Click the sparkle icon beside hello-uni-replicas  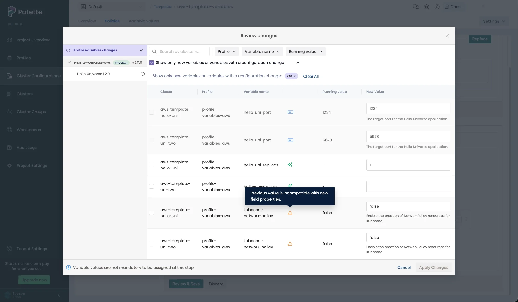pyautogui.click(x=290, y=165)
